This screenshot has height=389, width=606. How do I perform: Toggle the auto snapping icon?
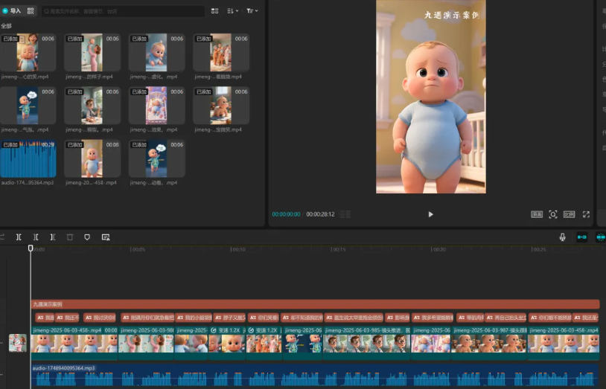[601, 237]
